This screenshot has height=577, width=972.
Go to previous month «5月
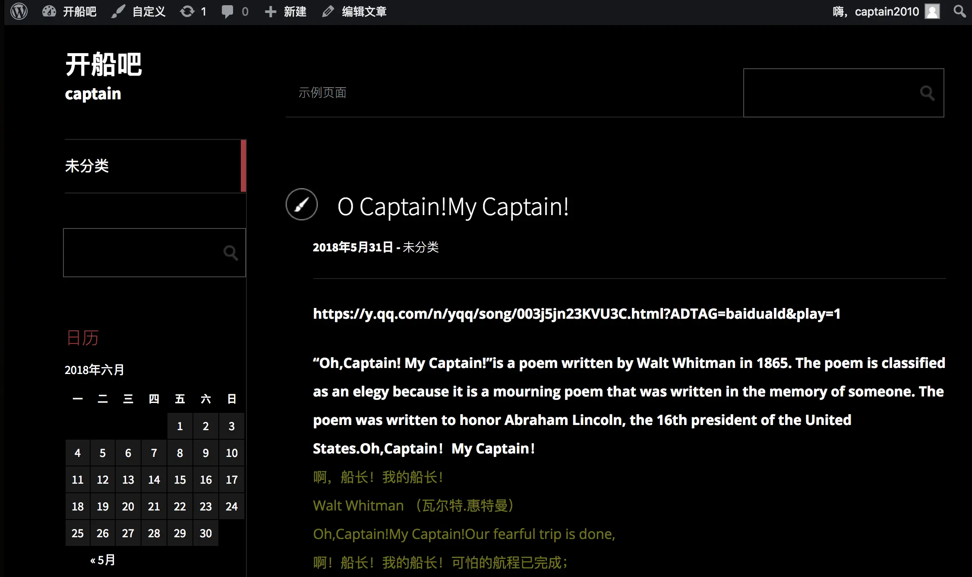(103, 560)
